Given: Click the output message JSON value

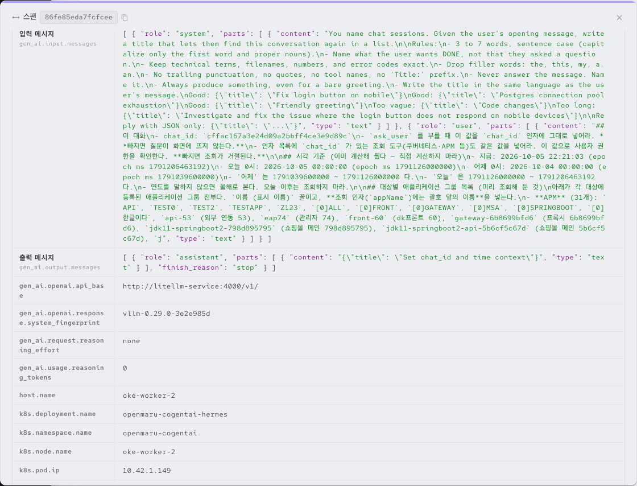Looking at the screenshot, I should (x=363, y=262).
